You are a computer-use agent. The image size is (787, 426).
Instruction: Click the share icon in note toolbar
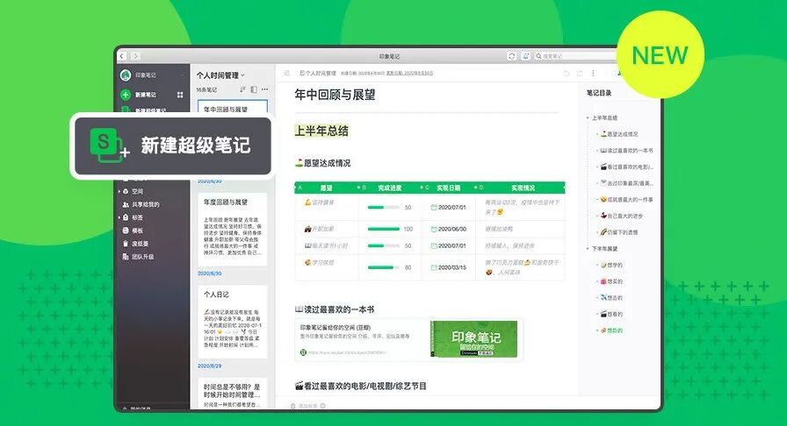click(x=580, y=73)
